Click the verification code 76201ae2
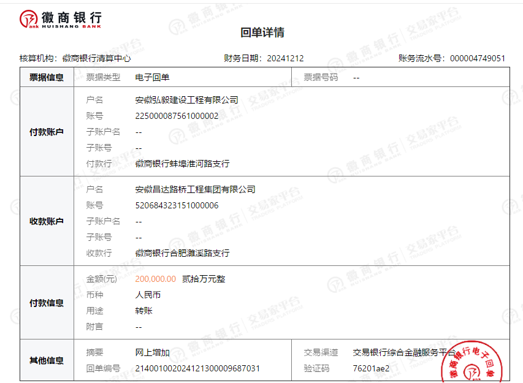This screenshot has width=523, height=383. (371, 368)
